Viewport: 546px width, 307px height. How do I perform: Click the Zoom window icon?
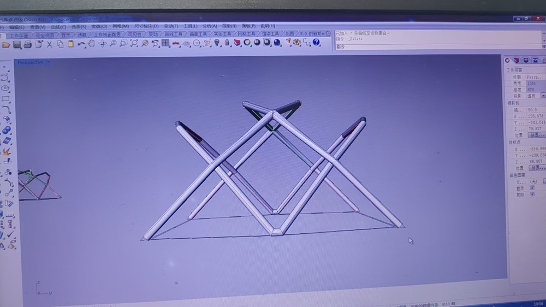pos(123,43)
